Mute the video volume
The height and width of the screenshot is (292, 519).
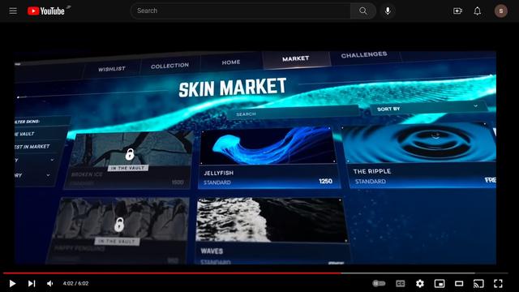(x=50, y=283)
